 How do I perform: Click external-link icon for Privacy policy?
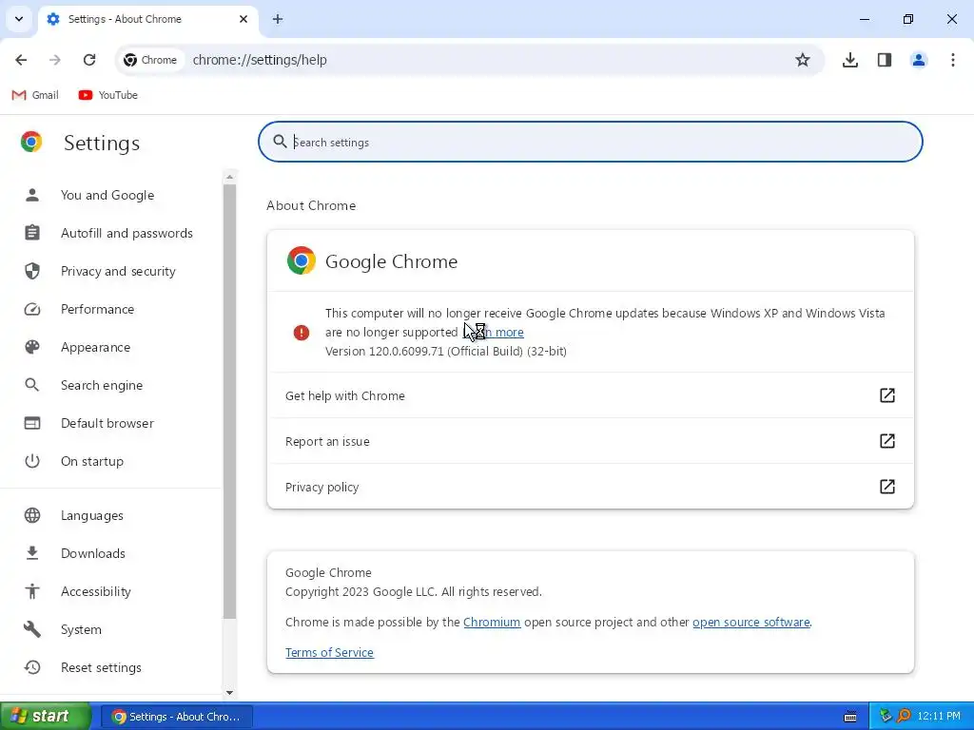click(887, 487)
